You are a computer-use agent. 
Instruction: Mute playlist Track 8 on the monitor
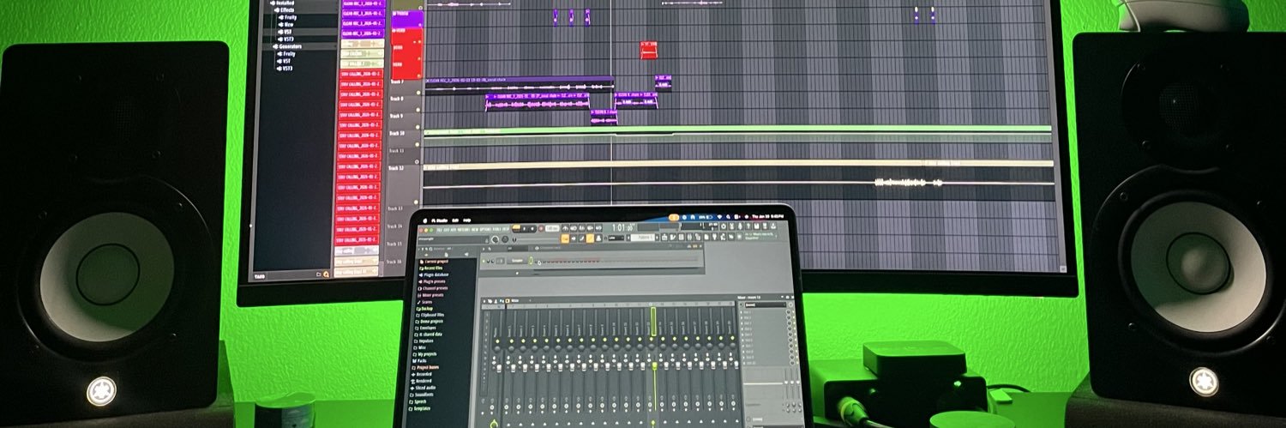417,111
